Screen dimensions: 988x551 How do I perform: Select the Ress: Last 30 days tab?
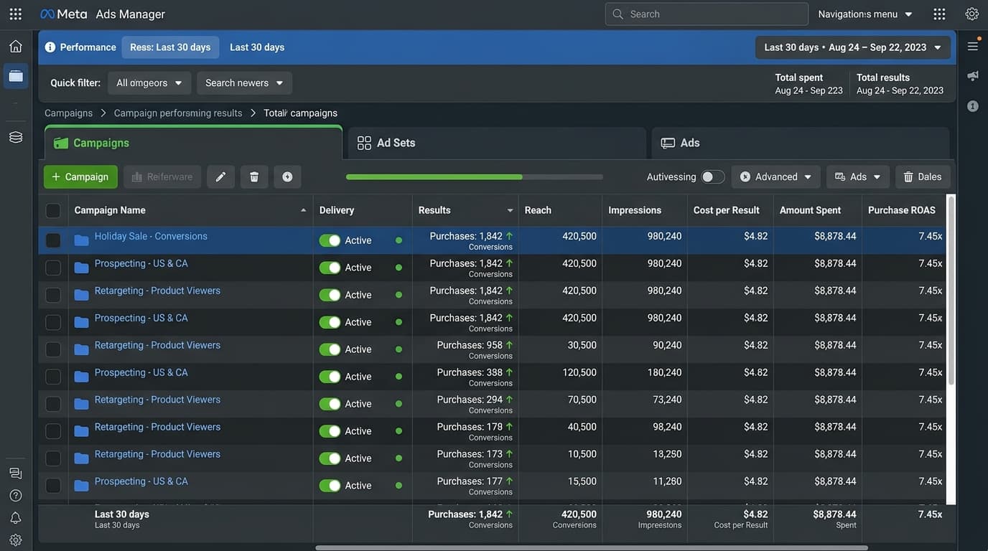coord(170,47)
